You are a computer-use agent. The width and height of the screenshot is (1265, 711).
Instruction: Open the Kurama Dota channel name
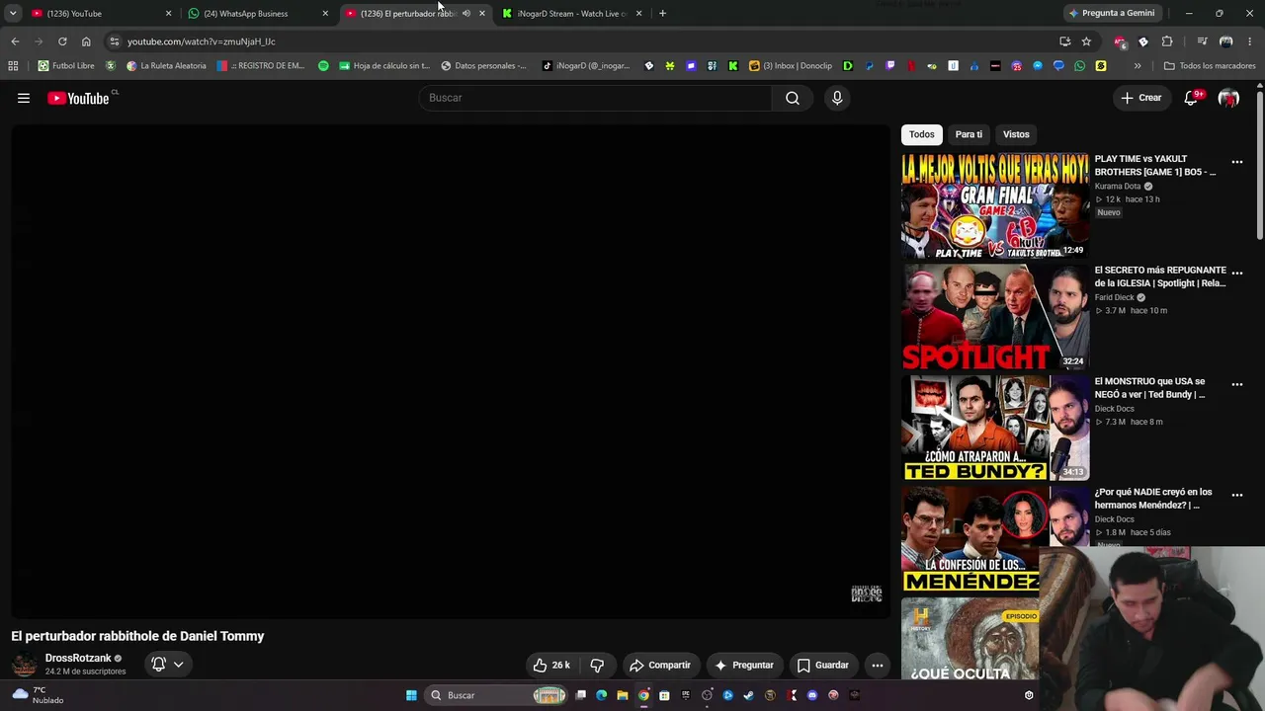click(1118, 187)
